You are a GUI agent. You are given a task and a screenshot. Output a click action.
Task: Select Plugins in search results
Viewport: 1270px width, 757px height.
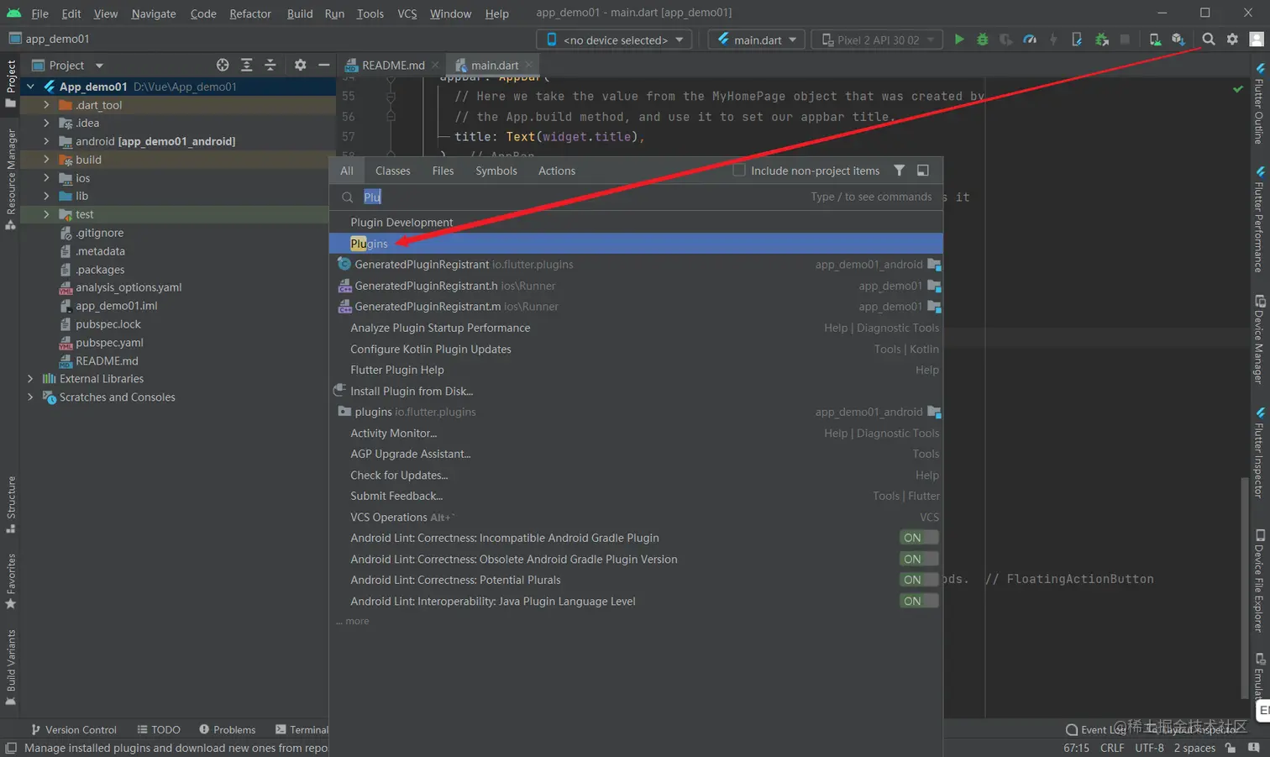[370, 244]
